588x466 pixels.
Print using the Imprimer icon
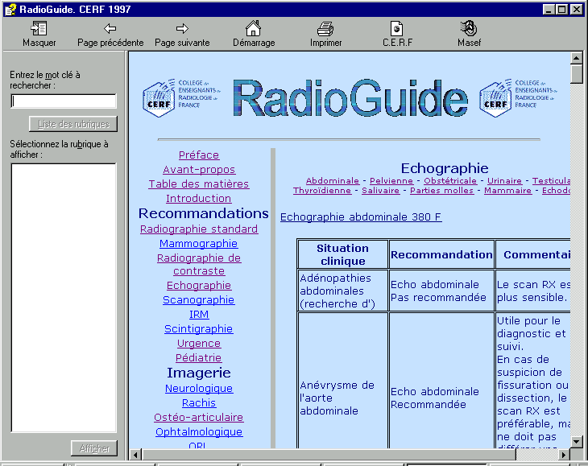(x=325, y=28)
